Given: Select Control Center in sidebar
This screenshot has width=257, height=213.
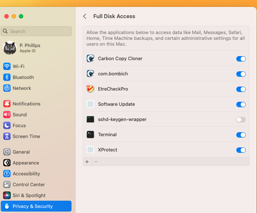Looking at the screenshot, I should click(29, 184).
